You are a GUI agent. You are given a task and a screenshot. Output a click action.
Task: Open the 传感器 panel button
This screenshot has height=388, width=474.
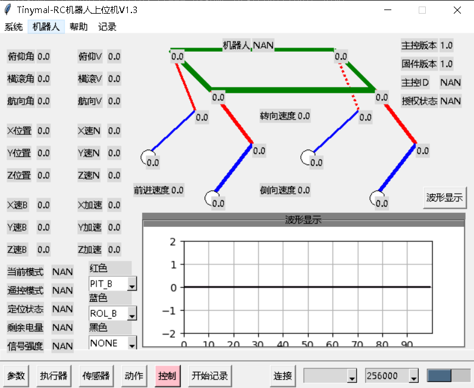pos(96,376)
